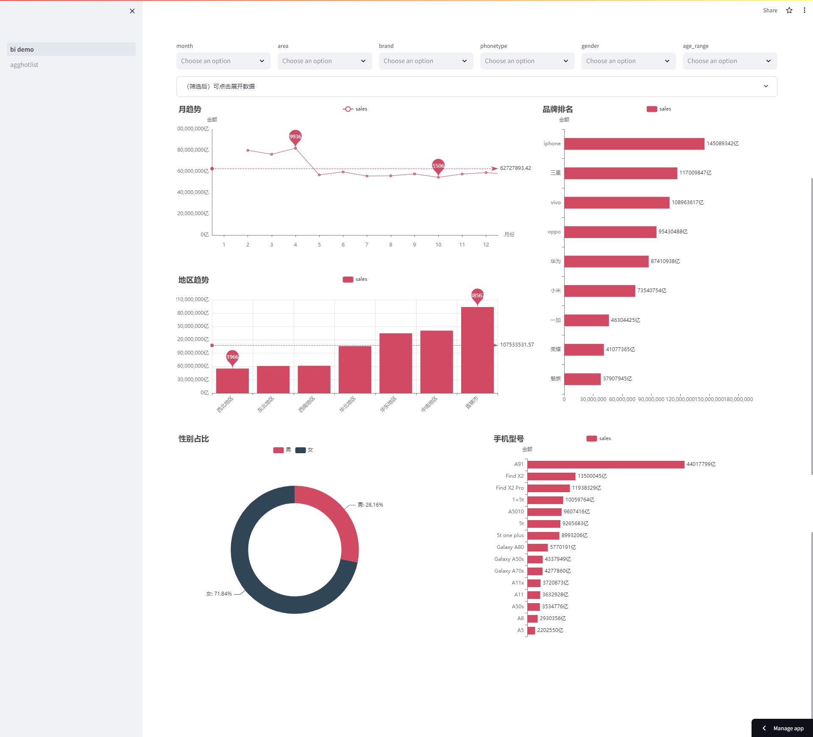Click the 荣耀 brand bar
This screenshot has width=813, height=737.
584,349
